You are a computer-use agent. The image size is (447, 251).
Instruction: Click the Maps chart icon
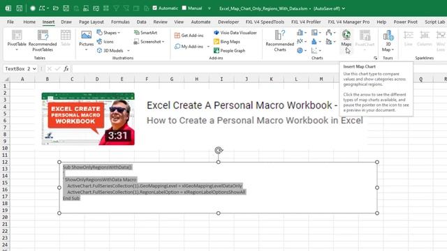pos(346,35)
